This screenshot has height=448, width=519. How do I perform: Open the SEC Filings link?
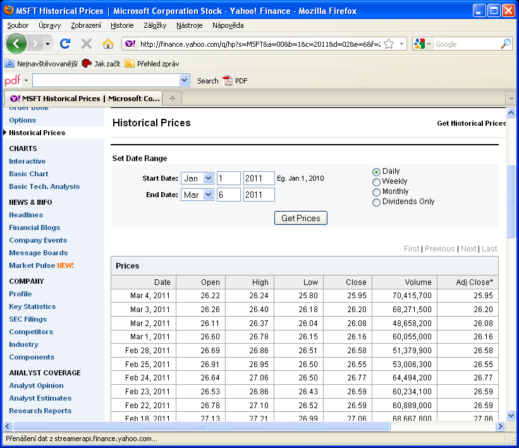point(28,319)
